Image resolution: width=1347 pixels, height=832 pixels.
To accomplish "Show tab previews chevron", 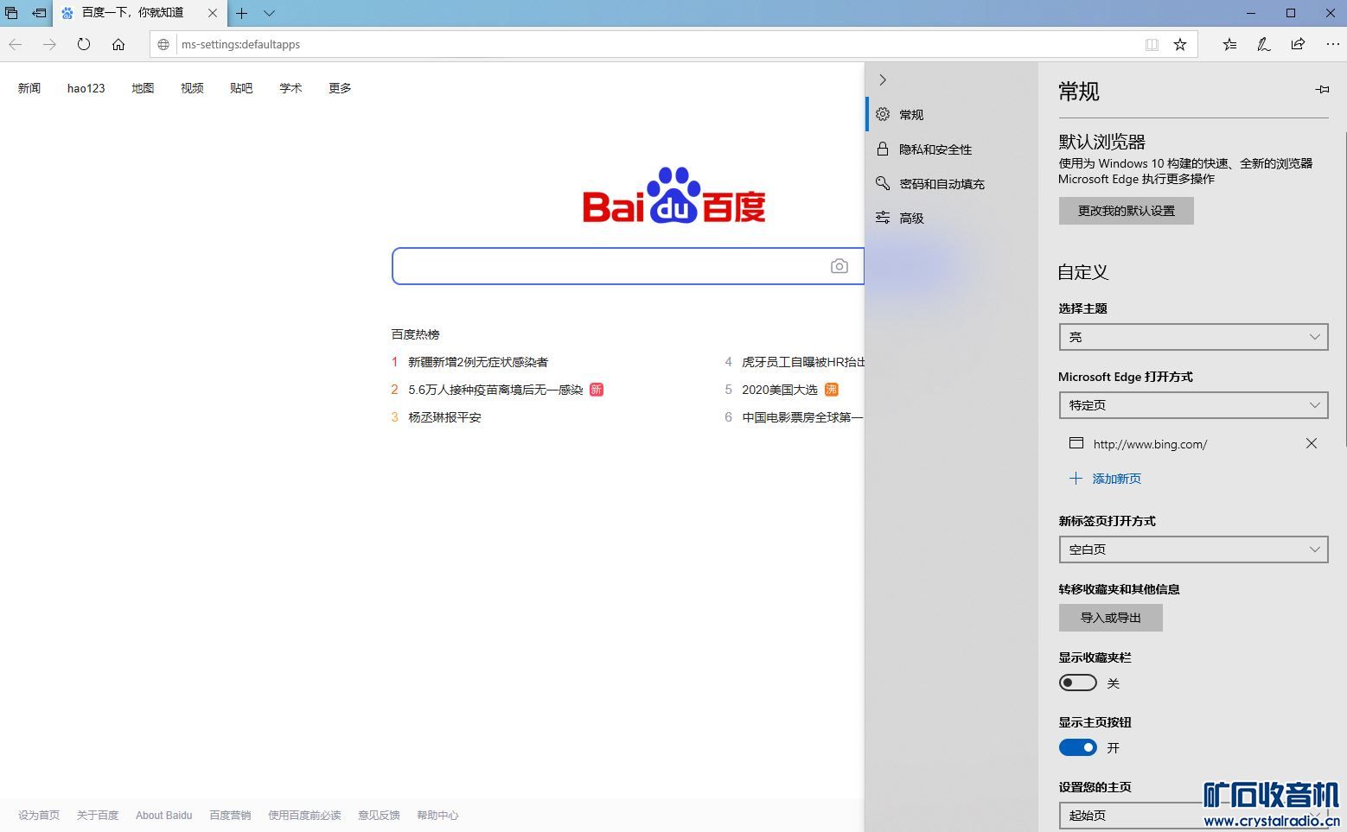I will click(x=269, y=13).
